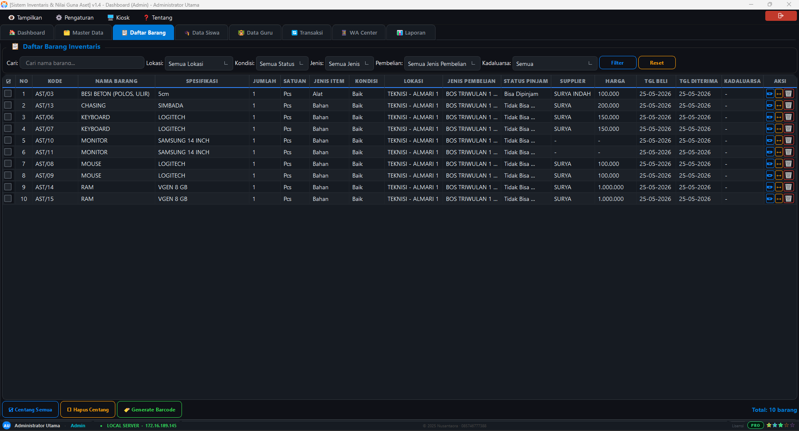
Task: Sort by the NAMA BARANG column header
Action: pos(116,81)
